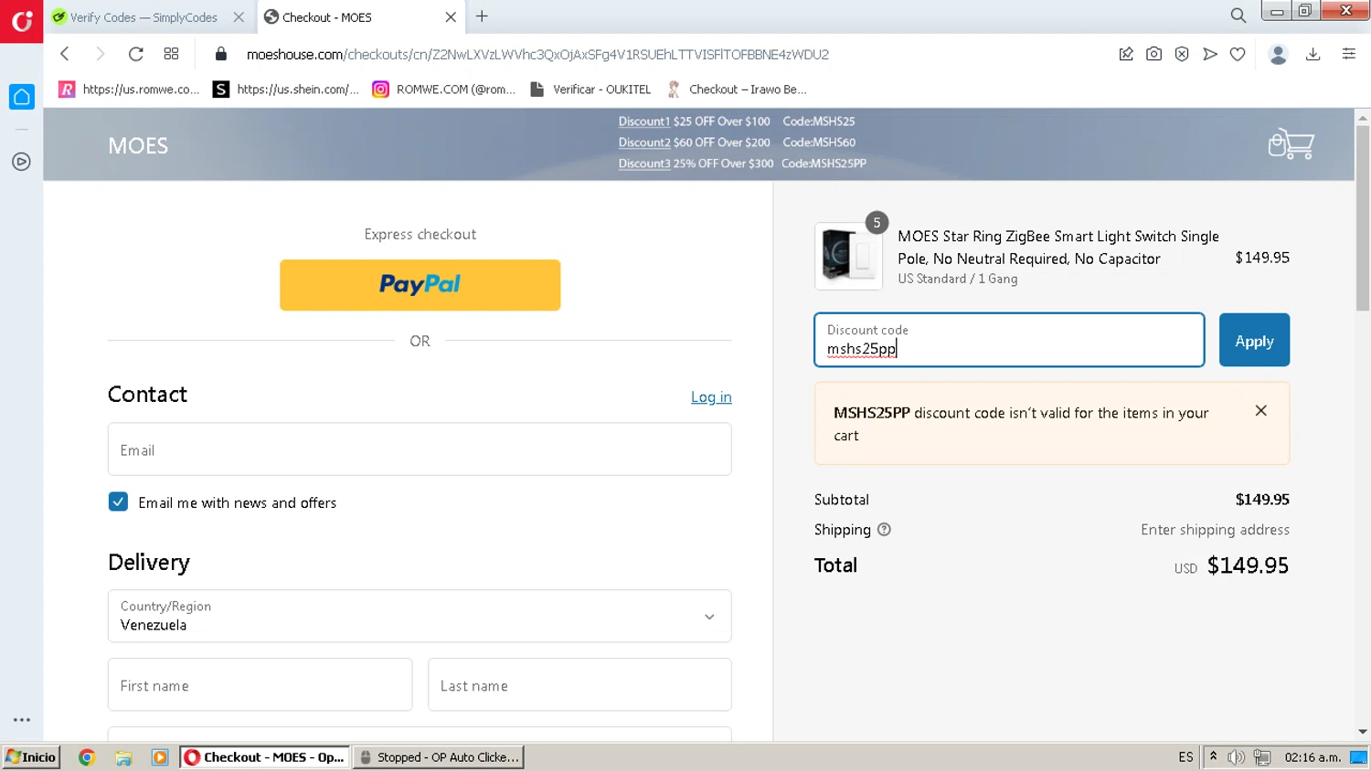Click the Discount1 link
1371x771 pixels.
point(643,121)
